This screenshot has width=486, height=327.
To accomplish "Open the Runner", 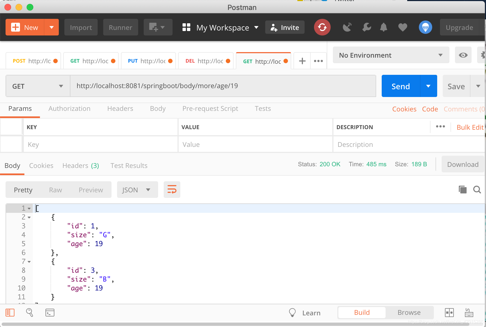I will click(120, 27).
